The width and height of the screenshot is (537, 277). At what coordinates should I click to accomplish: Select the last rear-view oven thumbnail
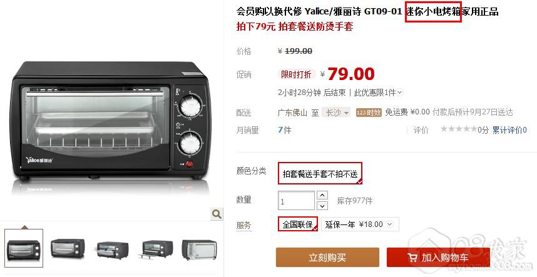point(199,249)
